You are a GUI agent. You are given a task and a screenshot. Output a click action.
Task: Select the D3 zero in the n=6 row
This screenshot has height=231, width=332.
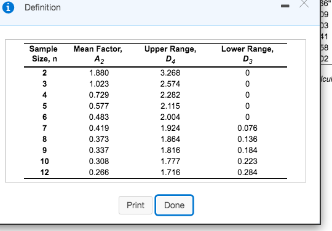point(248,117)
